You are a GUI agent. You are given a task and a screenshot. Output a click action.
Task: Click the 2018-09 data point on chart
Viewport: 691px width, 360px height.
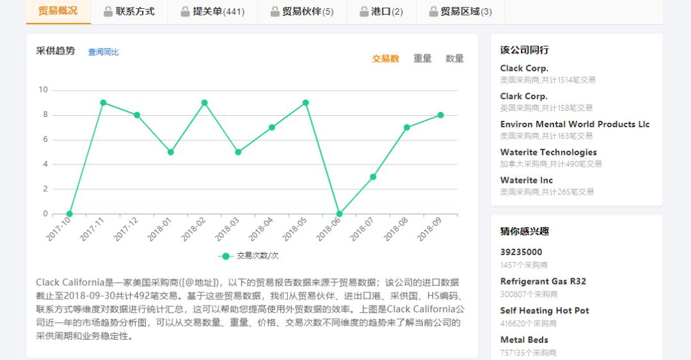pos(441,115)
